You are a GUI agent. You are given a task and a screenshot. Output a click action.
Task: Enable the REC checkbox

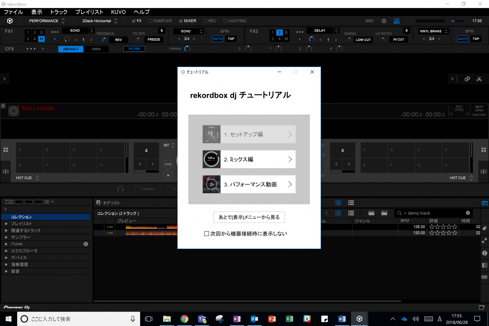tap(205, 21)
